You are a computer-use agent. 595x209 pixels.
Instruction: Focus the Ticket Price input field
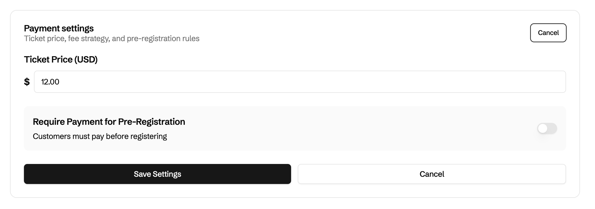pyautogui.click(x=300, y=82)
